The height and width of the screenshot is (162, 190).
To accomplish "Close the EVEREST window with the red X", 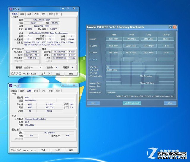I will click(x=175, y=27).
